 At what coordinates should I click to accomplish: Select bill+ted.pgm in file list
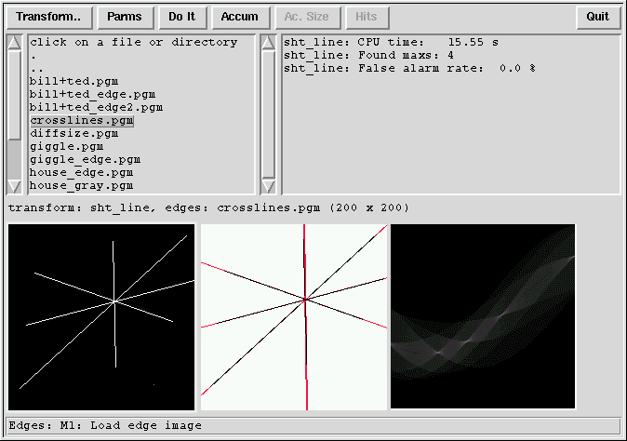click(x=74, y=82)
